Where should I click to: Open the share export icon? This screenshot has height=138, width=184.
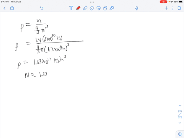point(12,8)
